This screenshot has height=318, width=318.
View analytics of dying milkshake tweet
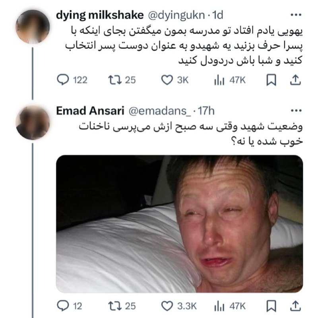(x=218, y=80)
